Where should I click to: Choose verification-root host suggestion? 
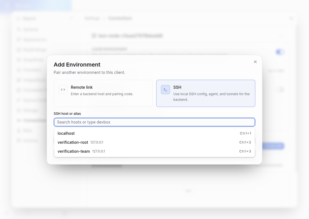pos(154,142)
